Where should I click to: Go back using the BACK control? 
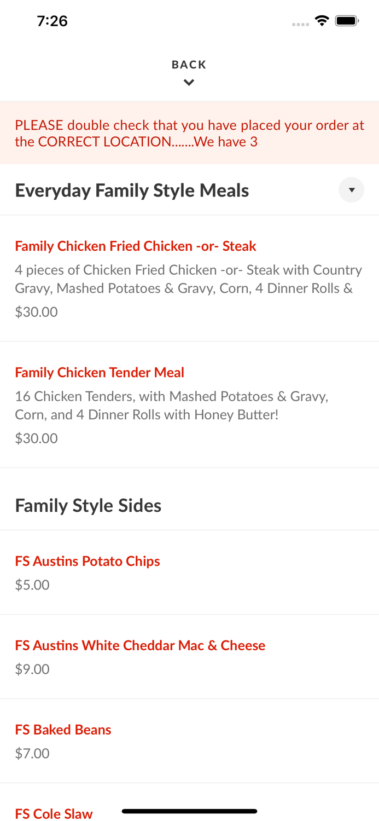click(x=189, y=64)
